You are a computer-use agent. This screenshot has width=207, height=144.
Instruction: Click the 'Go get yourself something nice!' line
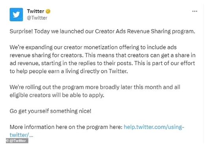pos(50,111)
